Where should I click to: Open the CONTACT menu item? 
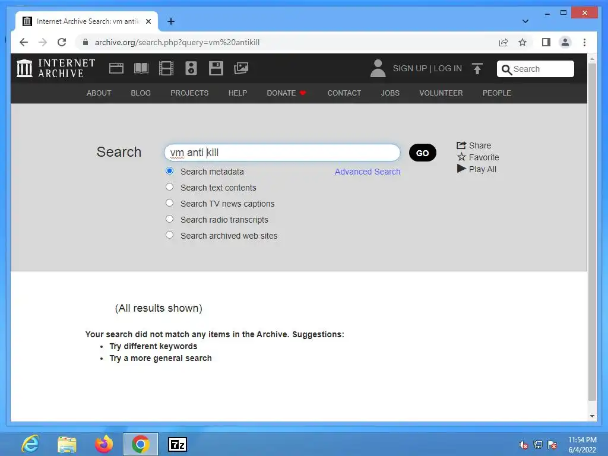coord(344,93)
